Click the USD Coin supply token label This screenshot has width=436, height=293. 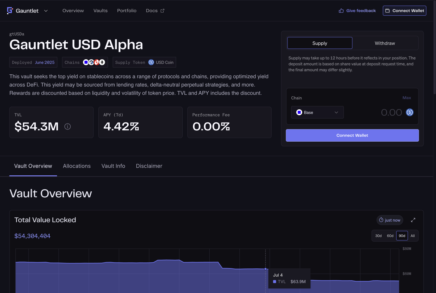click(x=165, y=63)
